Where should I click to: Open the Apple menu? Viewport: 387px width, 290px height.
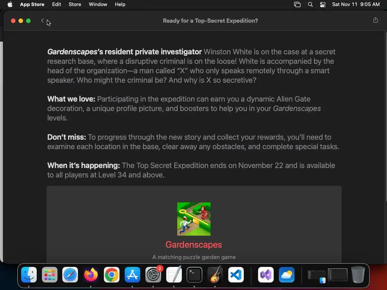pyautogui.click(x=10, y=5)
